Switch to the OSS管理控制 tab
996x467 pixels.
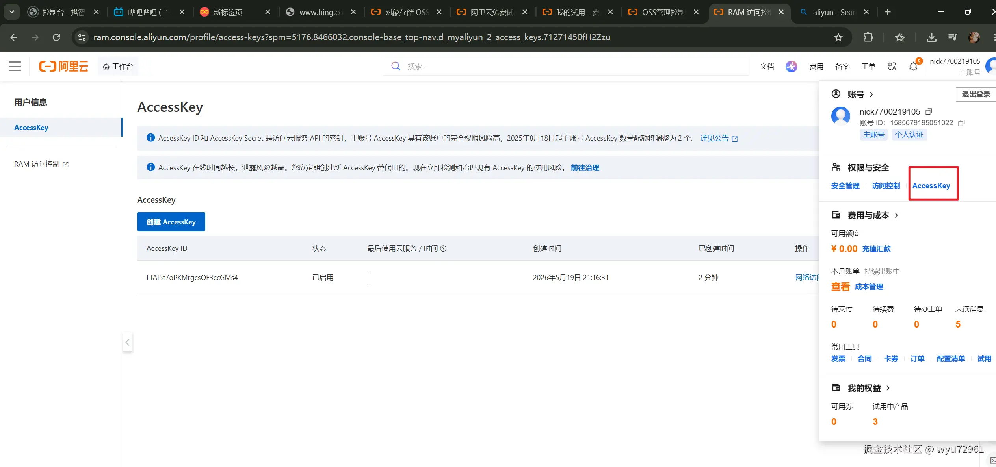663,12
